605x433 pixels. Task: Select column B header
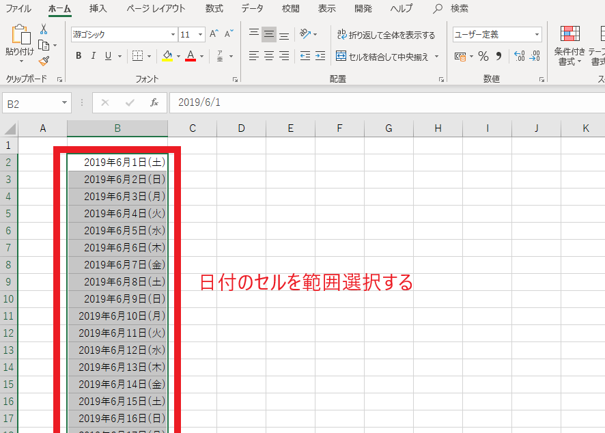tap(117, 128)
